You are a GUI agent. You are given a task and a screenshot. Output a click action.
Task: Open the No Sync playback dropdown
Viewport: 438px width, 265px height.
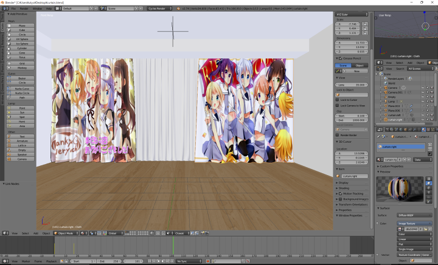tap(189, 261)
